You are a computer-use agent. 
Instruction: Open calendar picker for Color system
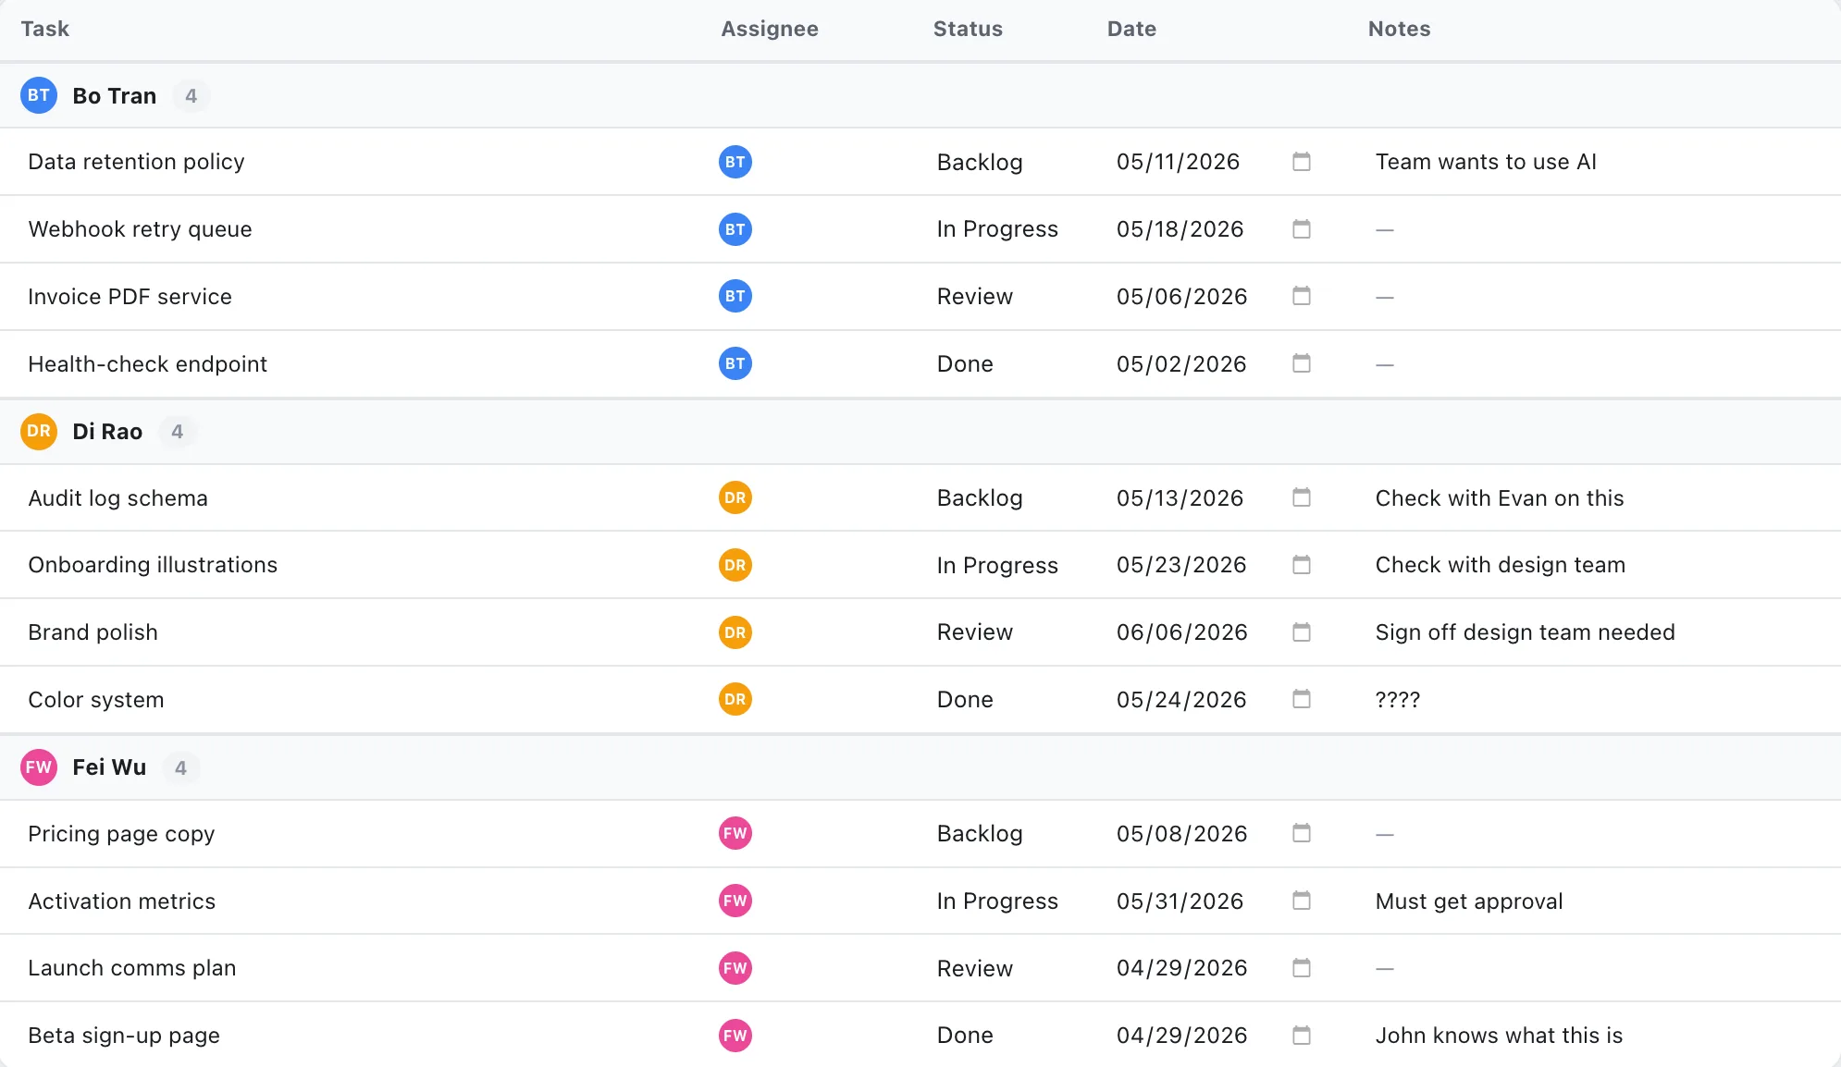[x=1301, y=699]
